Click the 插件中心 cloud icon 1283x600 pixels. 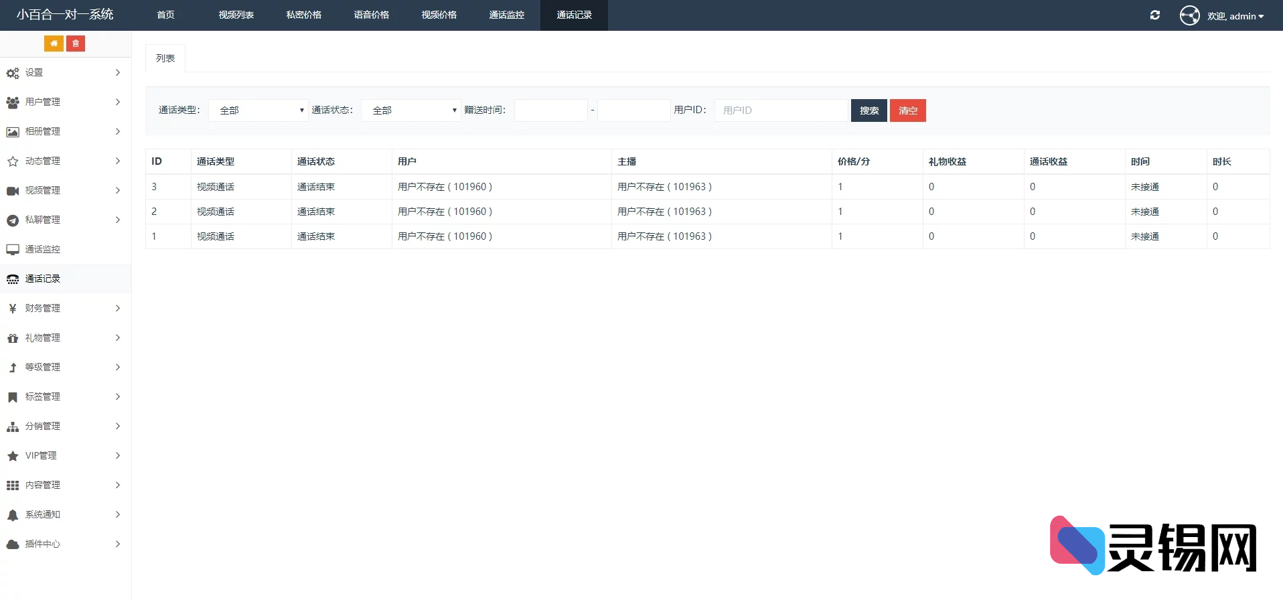tap(13, 544)
